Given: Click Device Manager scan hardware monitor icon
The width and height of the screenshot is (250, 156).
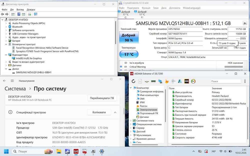Looking at the screenshot, I should [35, 14].
